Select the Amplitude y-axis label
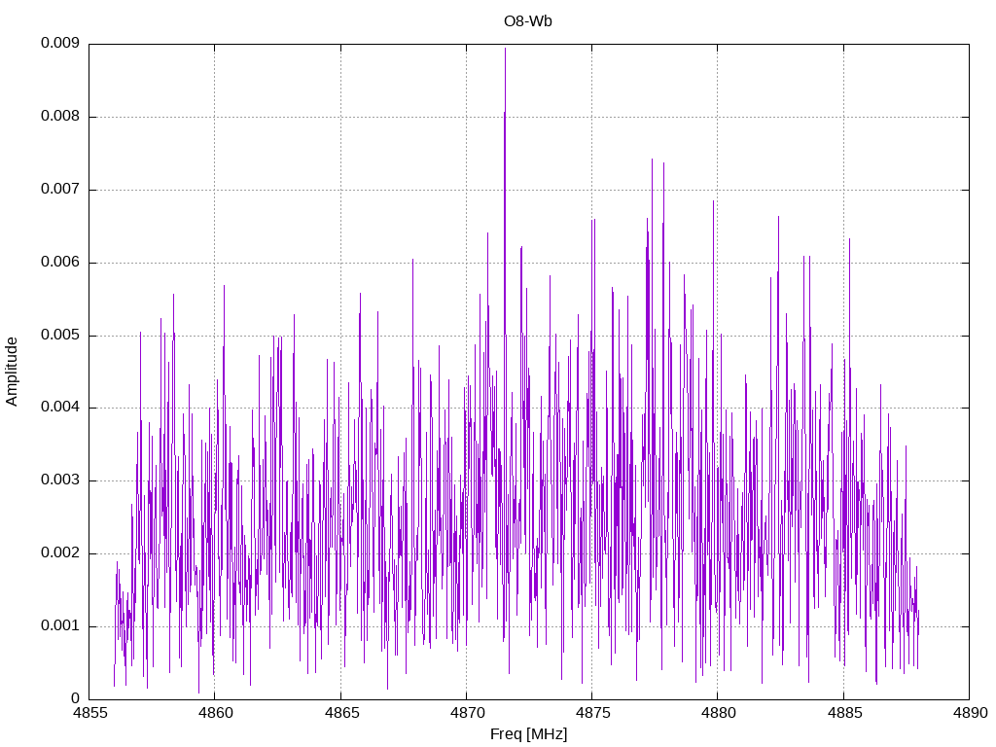 click(x=12, y=372)
